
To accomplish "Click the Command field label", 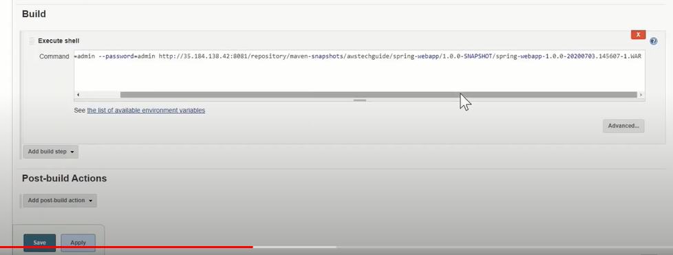I will [54, 56].
